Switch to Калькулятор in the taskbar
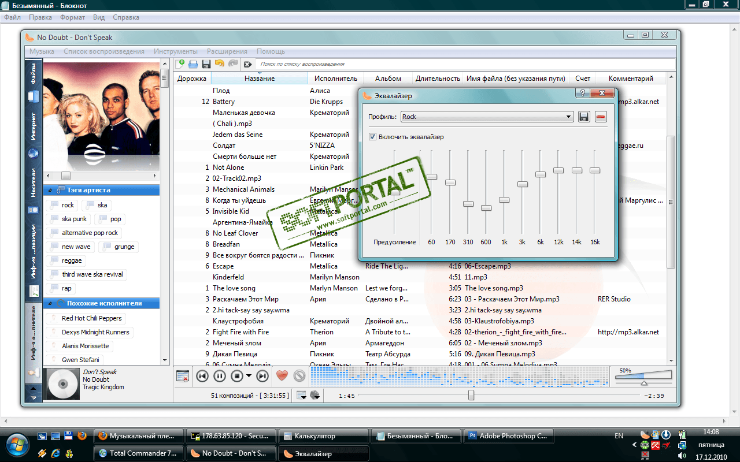This screenshot has height=462, width=740. coord(323,436)
